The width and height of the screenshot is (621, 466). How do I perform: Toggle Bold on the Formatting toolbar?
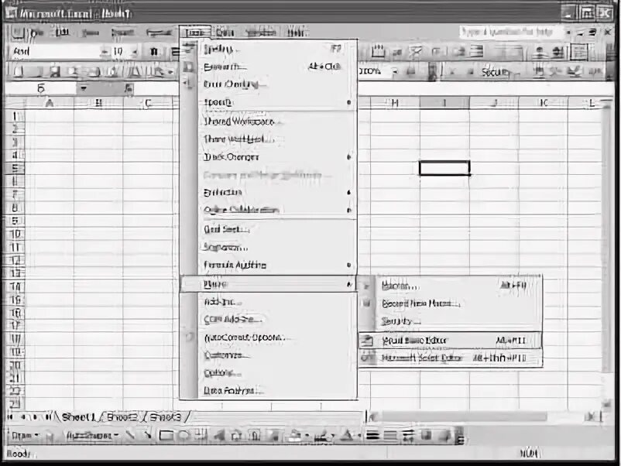coord(154,51)
